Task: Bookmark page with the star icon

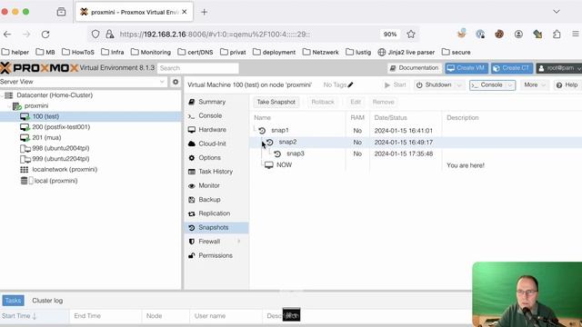Action: (410, 35)
